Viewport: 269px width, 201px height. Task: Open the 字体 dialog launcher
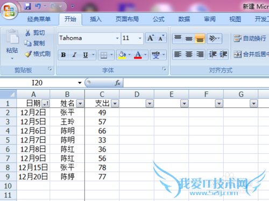[164, 69]
